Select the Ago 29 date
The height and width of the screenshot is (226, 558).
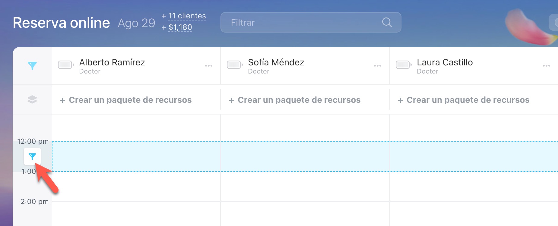coord(136,23)
